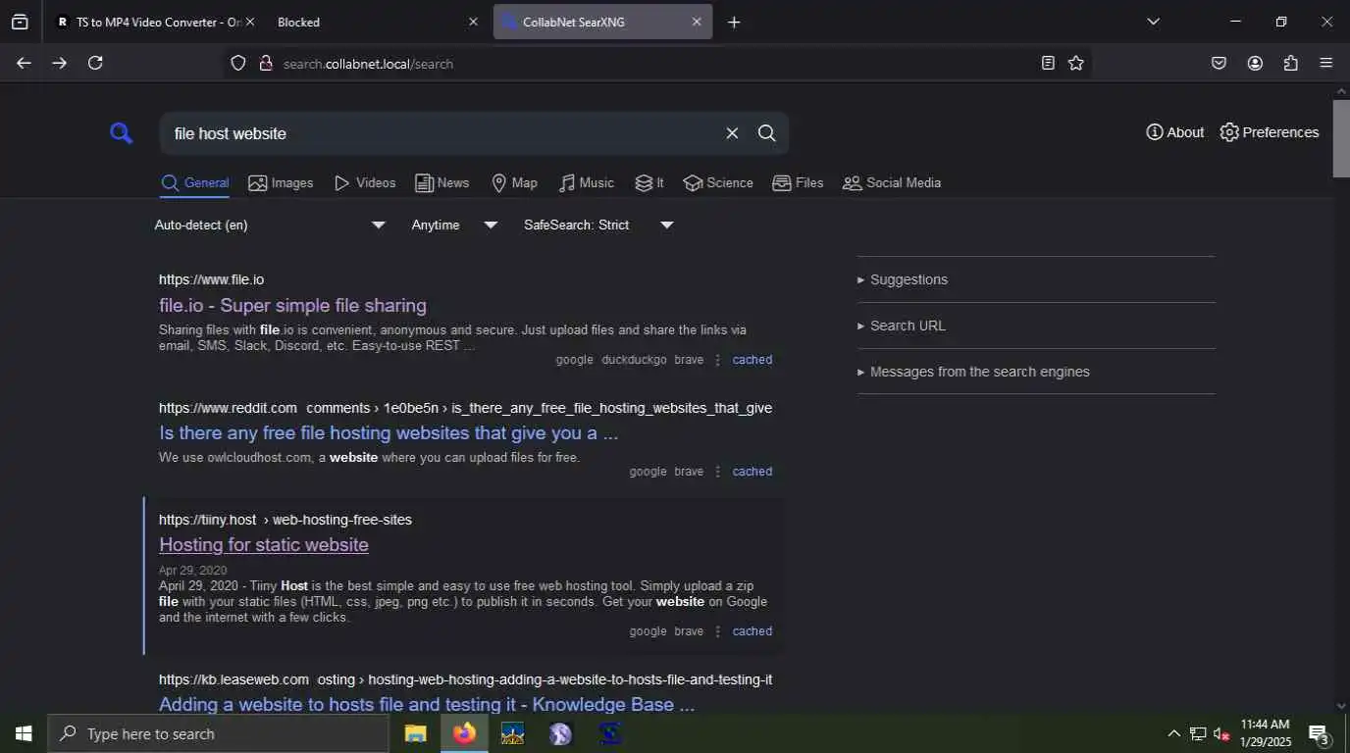Switch to the Music category
The image size is (1350, 753).
pyautogui.click(x=586, y=183)
